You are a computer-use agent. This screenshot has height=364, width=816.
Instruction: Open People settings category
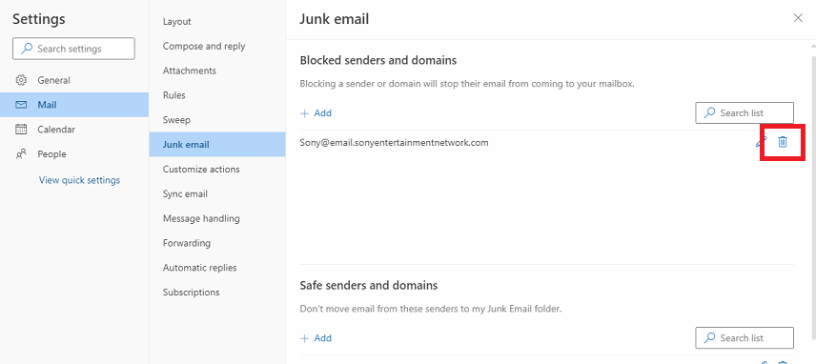click(74, 154)
